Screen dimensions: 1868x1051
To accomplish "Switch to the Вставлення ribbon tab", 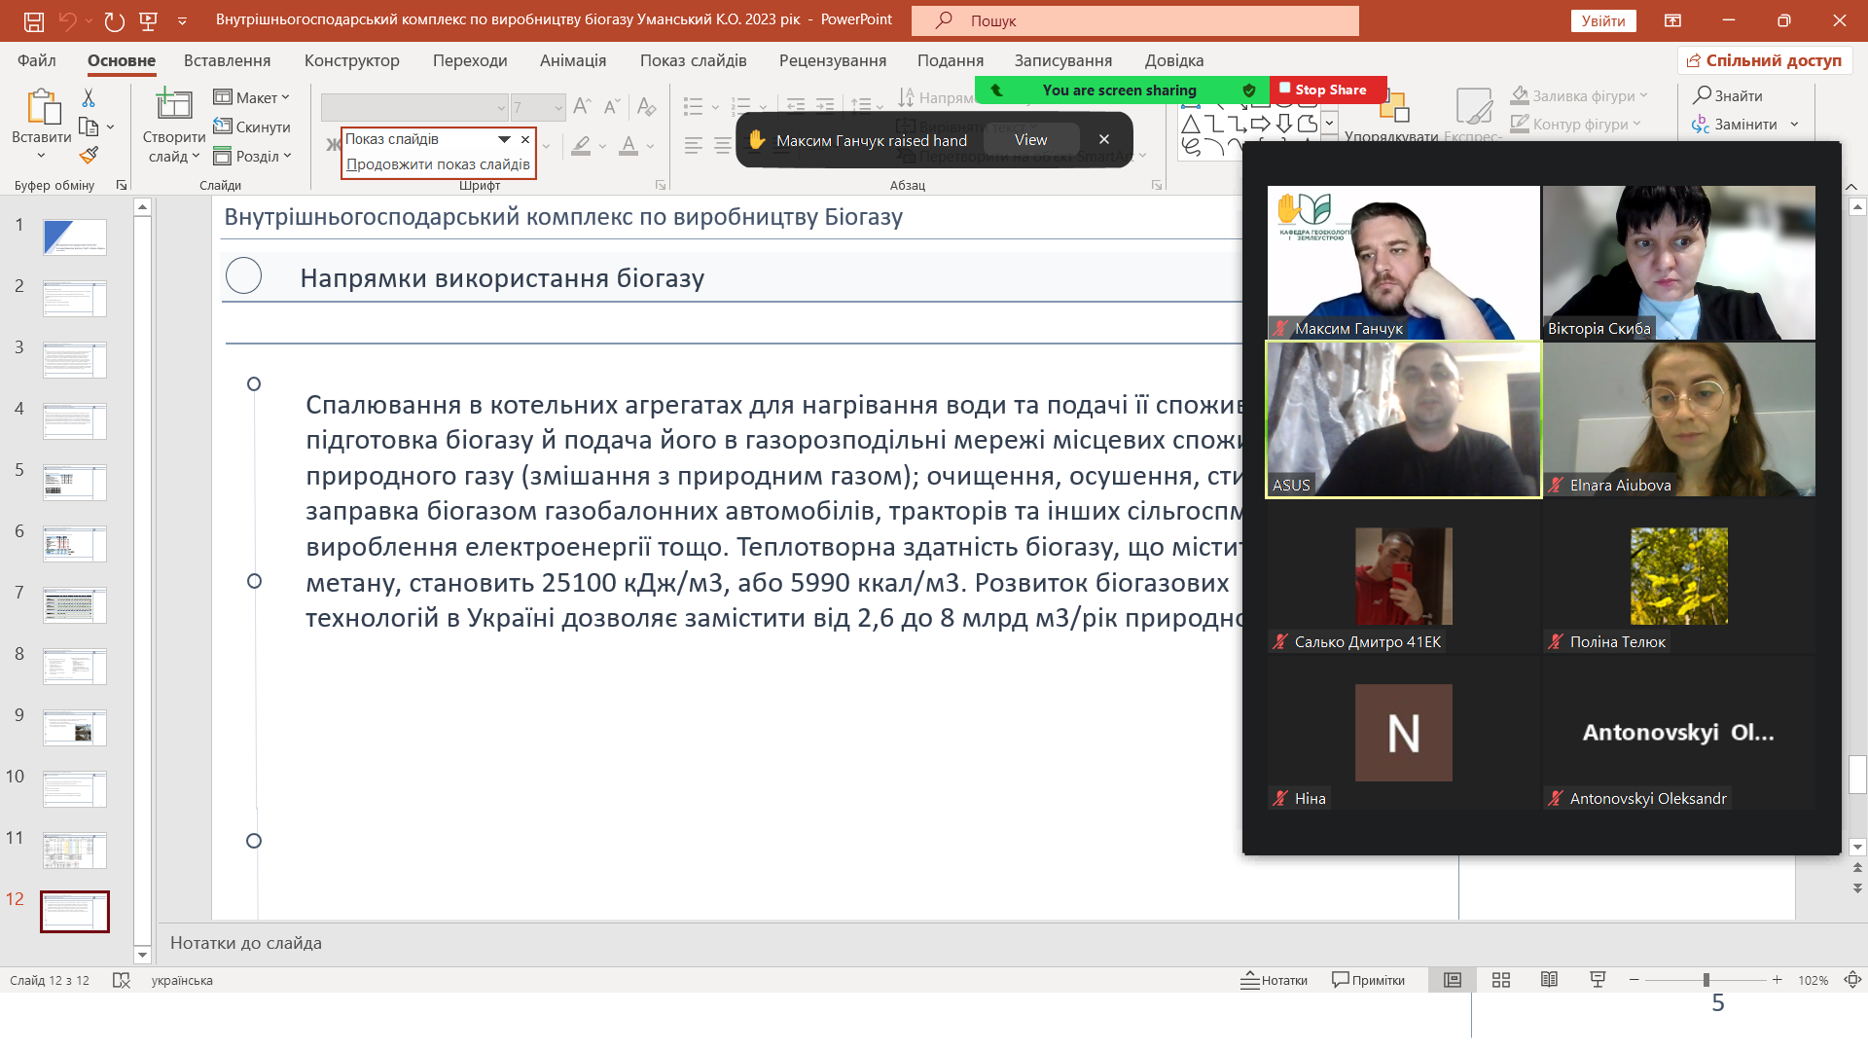I will pos(226,60).
